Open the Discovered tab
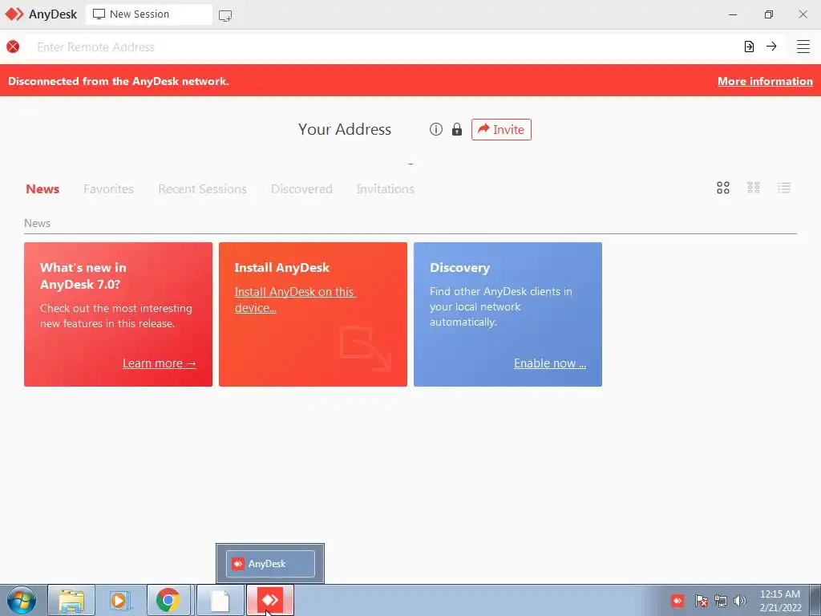 301,189
